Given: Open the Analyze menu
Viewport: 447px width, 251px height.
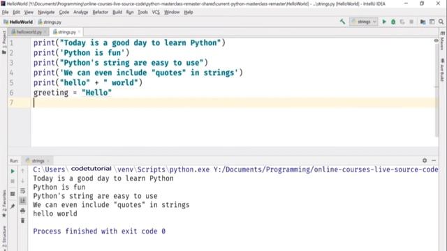Looking at the screenshot, I should tap(81, 13).
